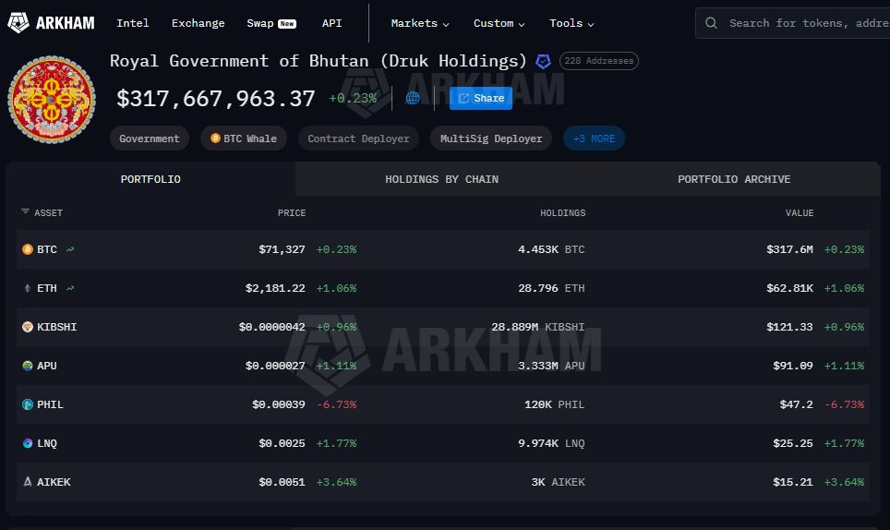Expand the Tools dropdown

571,23
